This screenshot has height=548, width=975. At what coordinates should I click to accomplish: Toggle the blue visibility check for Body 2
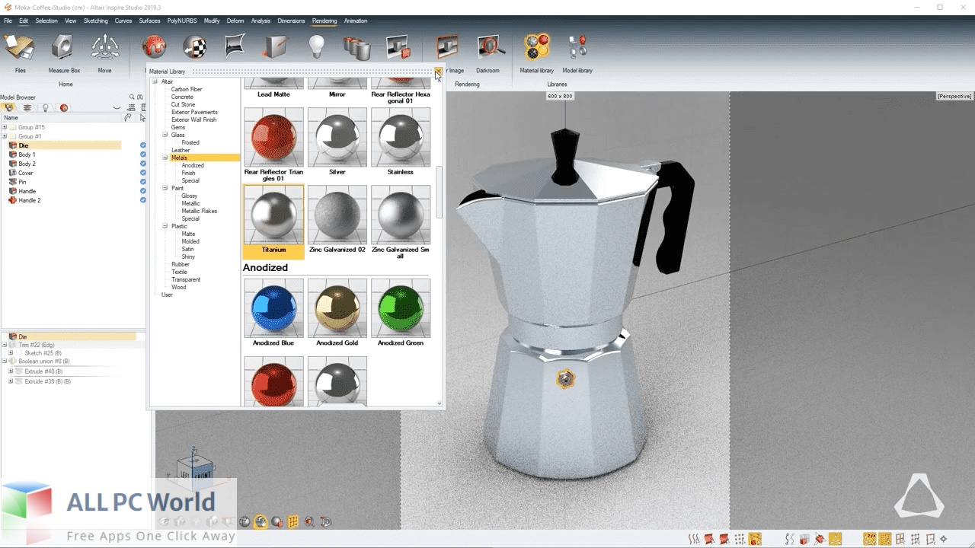[142, 164]
